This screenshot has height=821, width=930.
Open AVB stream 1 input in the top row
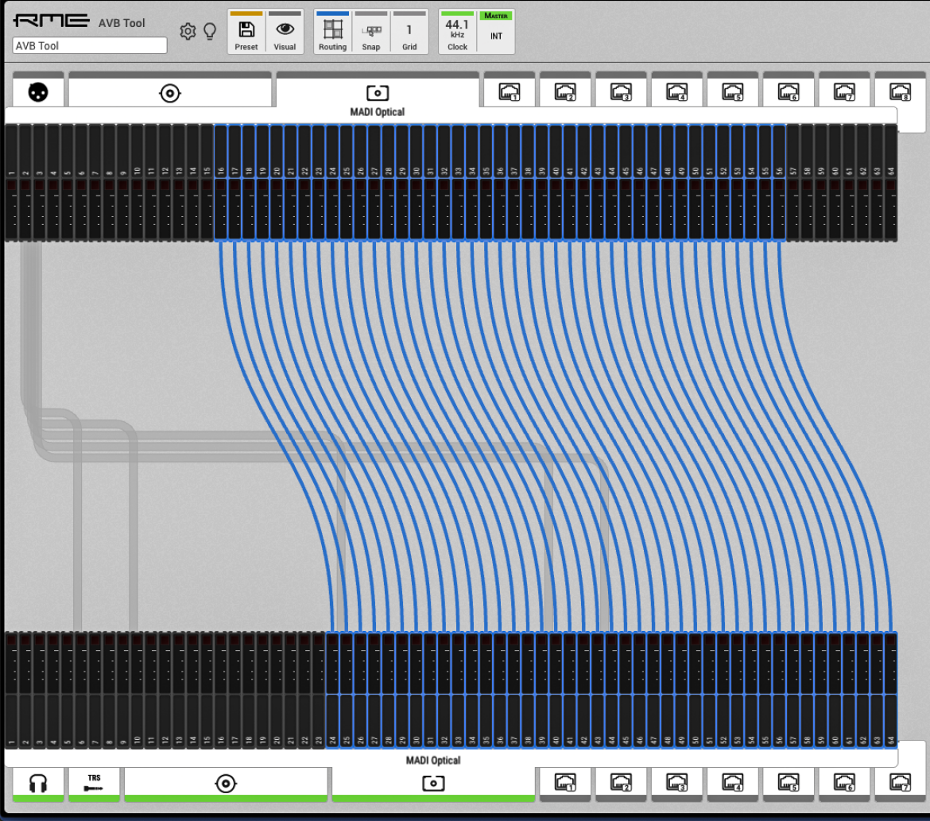click(510, 90)
